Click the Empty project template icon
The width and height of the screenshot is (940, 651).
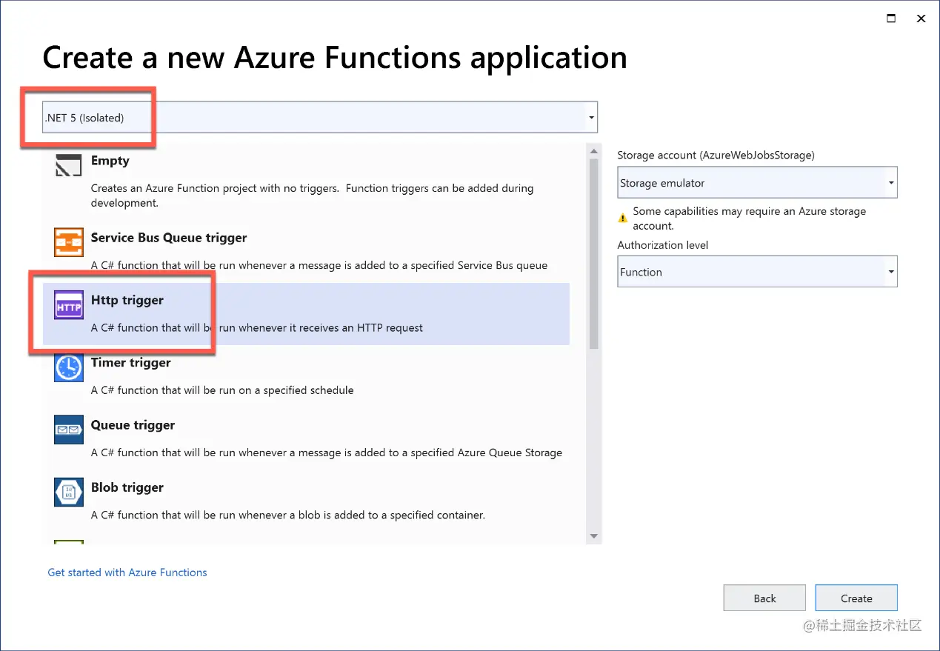[x=68, y=166]
